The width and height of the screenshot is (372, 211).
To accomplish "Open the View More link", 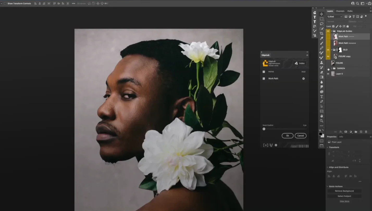I will (344, 201).
